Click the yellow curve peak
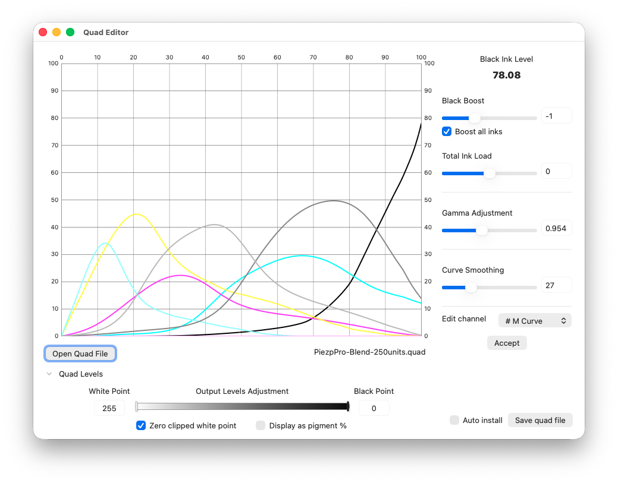Screen dimensions: 618x483 (136, 214)
